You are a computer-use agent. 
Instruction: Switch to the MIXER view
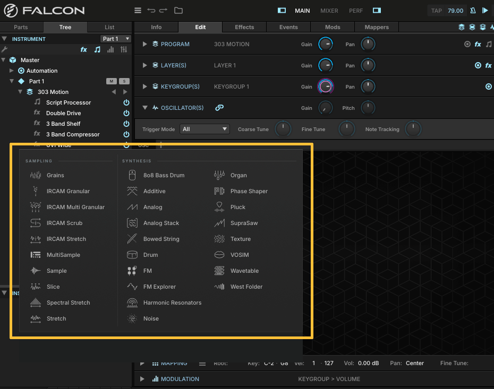tap(329, 11)
